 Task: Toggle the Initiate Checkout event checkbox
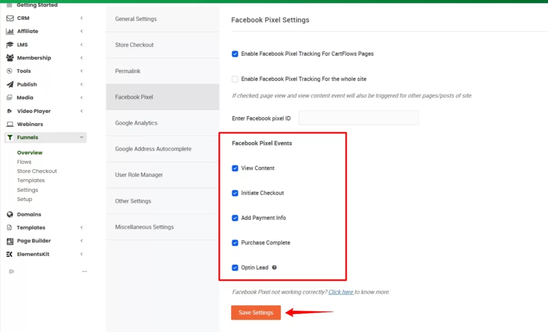[x=235, y=193]
